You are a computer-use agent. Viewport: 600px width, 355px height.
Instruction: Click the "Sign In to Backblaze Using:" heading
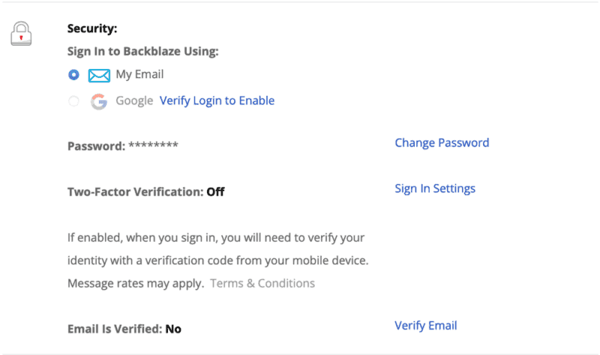coord(142,52)
